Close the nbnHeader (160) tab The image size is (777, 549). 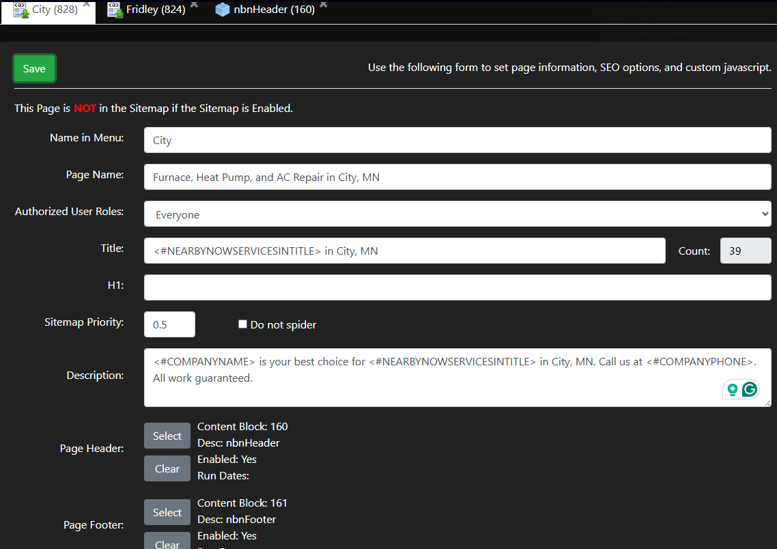pyautogui.click(x=324, y=4)
